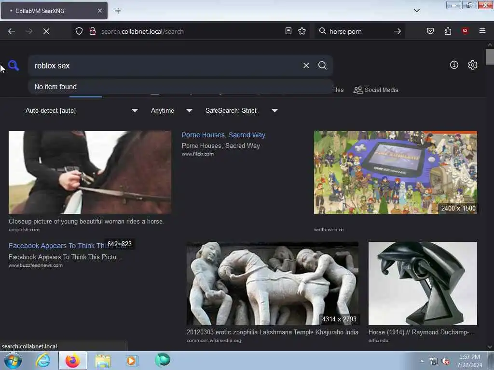Click the page scrollbar thumb
494x370 pixels.
(490, 57)
